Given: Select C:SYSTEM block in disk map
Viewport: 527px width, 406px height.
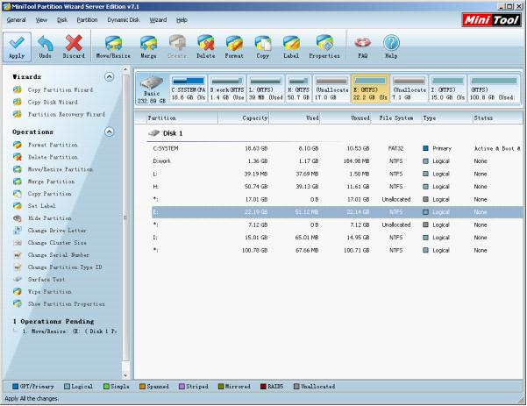Looking at the screenshot, I should pyautogui.click(x=189, y=89).
